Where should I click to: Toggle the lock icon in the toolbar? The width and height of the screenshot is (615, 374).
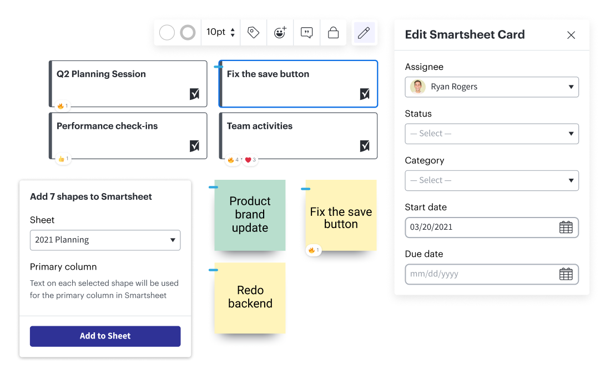click(333, 33)
